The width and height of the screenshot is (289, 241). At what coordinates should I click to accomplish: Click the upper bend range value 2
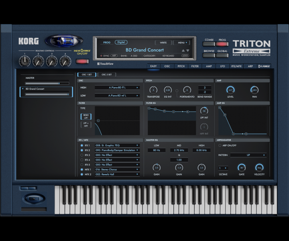tap(205, 88)
